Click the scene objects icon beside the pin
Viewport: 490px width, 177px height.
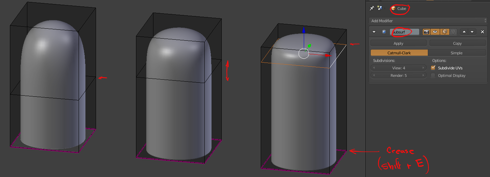[379, 8]
